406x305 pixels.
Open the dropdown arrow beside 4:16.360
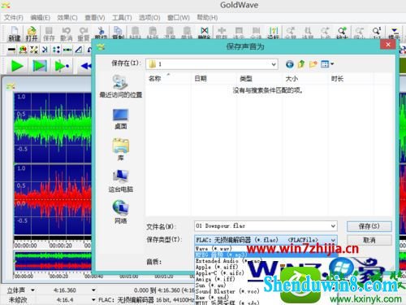93,290
